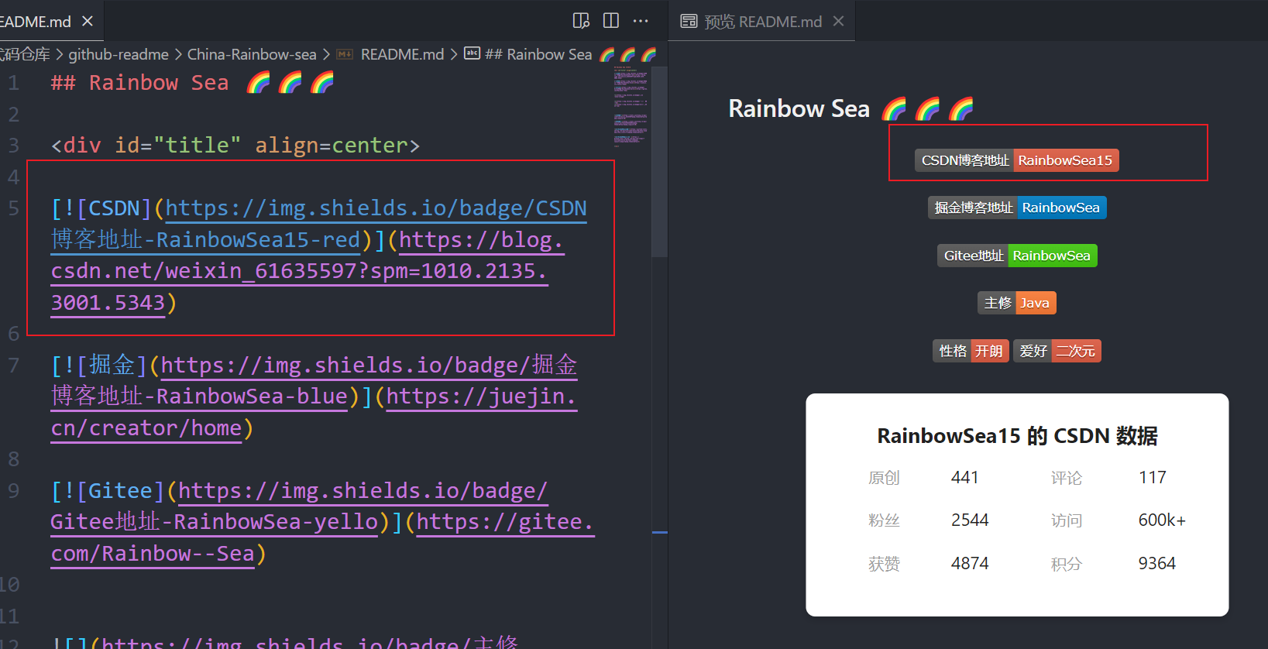
Task: Click the markdown file icon in the breadcrumb
Action: pyautogui.click(x=345, y=54)
